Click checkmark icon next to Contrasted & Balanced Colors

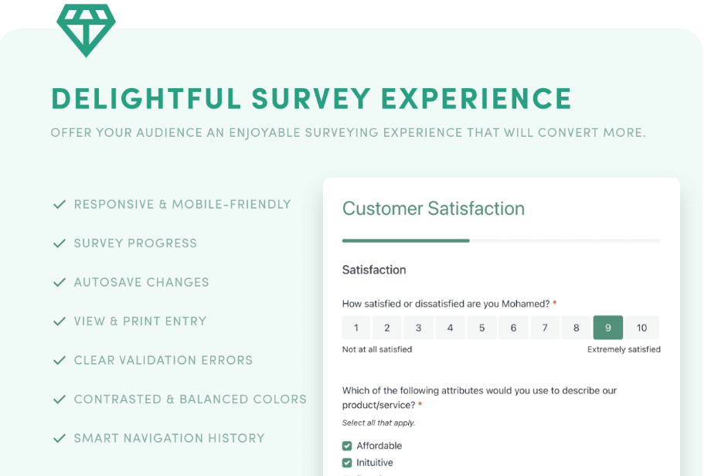pos(59,399)
